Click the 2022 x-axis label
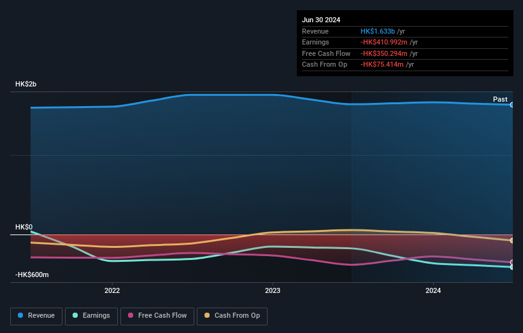Viewport: 523px width, 333px height. point(112,291)
